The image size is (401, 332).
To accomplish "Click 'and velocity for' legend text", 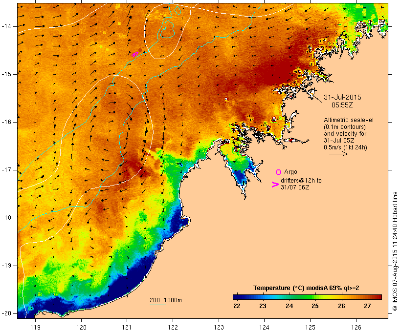I will 345,134.
